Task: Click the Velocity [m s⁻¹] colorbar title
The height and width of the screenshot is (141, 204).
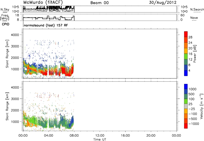Action: (201, 106)
